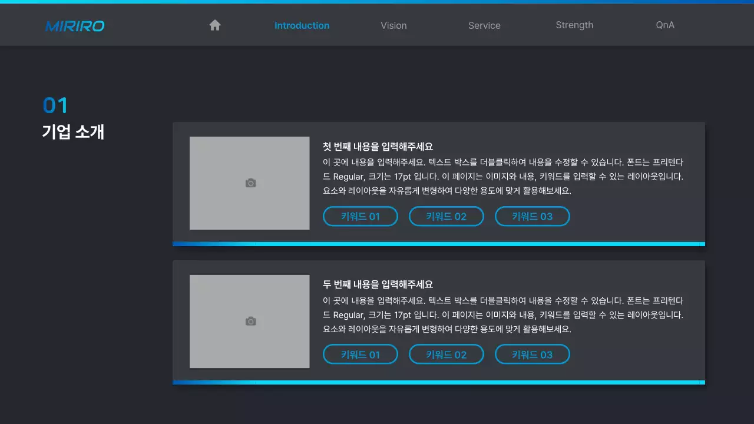Navigate to the Service page
Viewport: 754px width, 424px height.
(x=484, y=25)
